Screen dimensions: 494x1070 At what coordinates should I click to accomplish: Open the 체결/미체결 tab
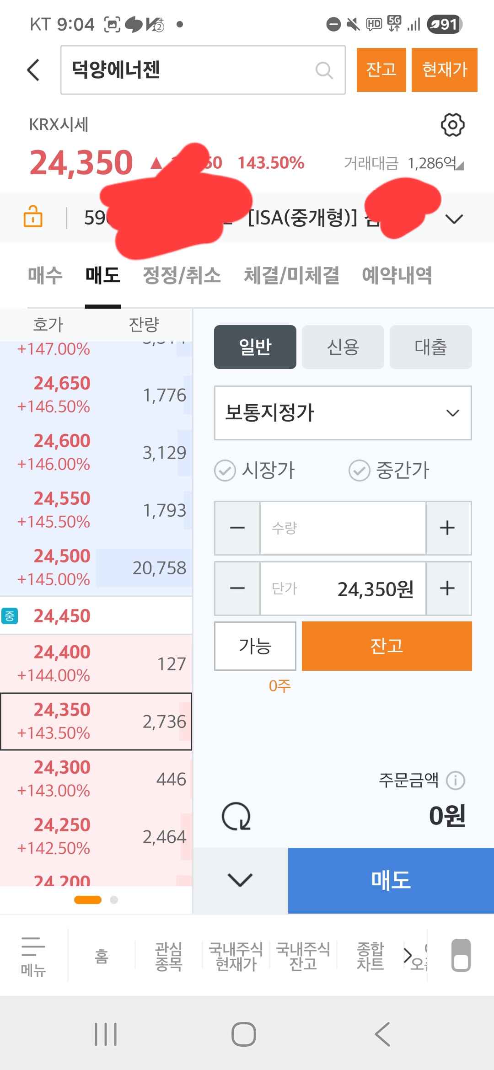(x=291, y=275)
